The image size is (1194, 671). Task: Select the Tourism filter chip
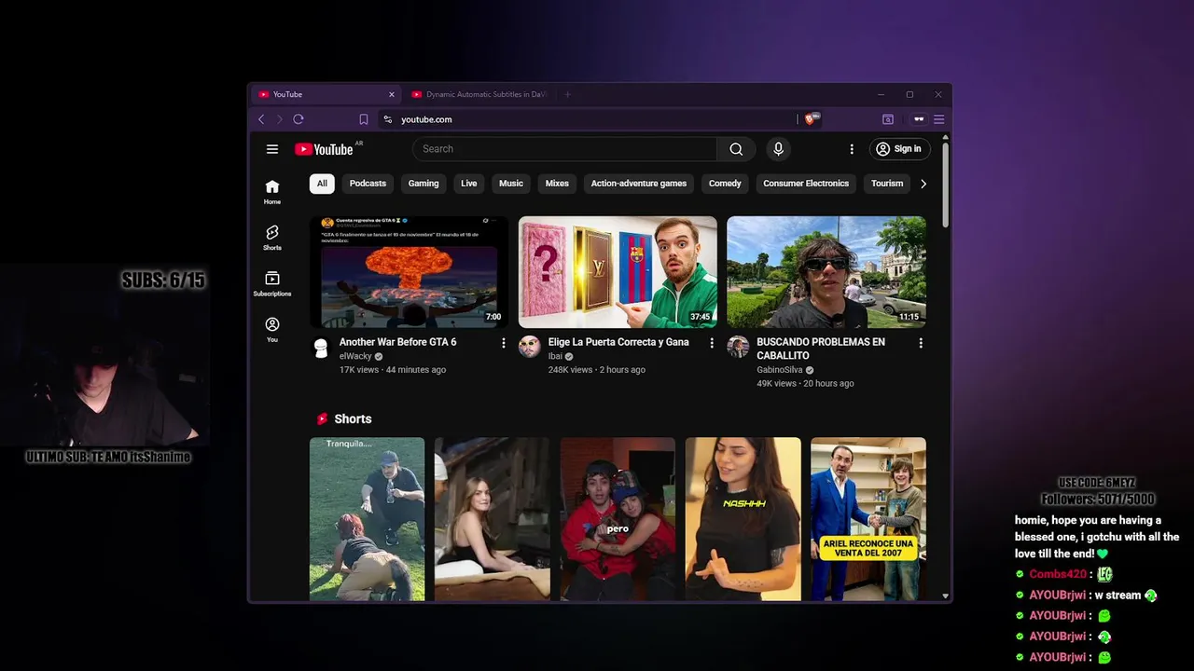tap(887, 184)
